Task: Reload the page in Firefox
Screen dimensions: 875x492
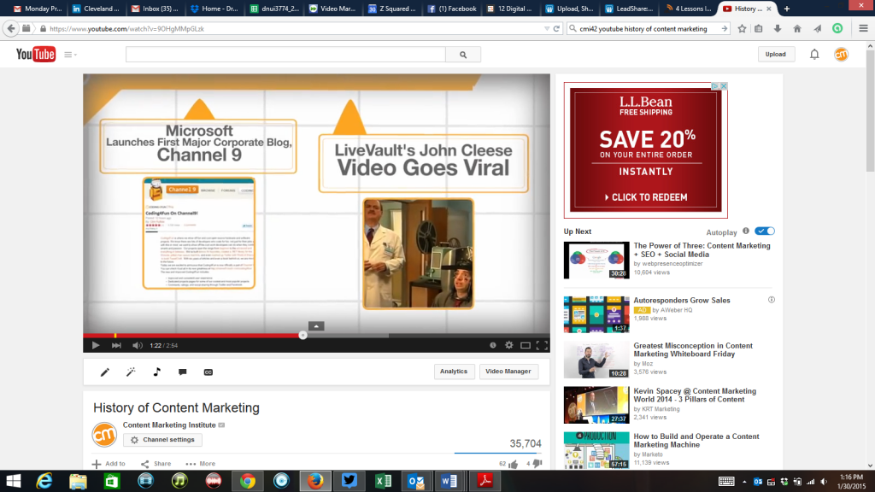Action: coord(556,28)
